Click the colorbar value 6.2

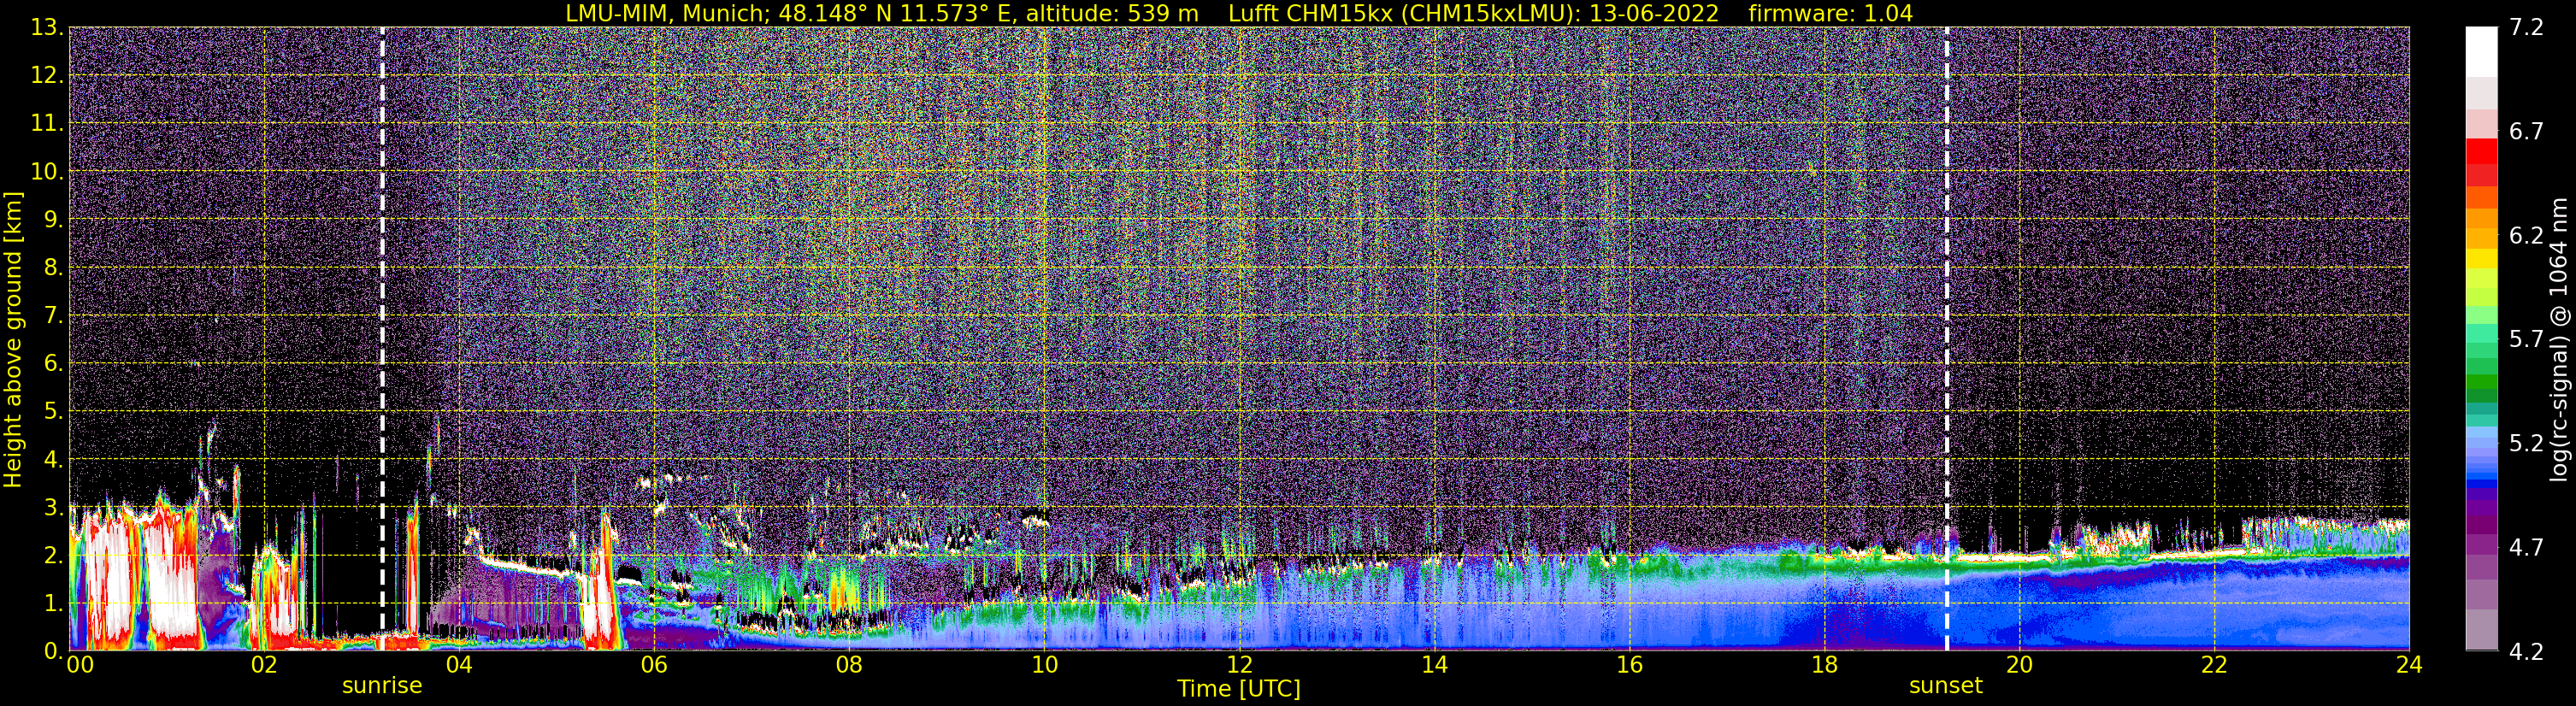pos(2526,236)
